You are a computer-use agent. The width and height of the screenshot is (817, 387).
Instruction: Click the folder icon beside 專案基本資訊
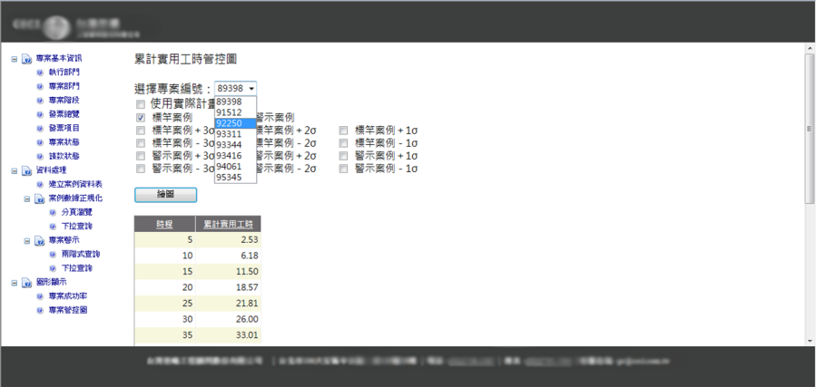(27, 58)
